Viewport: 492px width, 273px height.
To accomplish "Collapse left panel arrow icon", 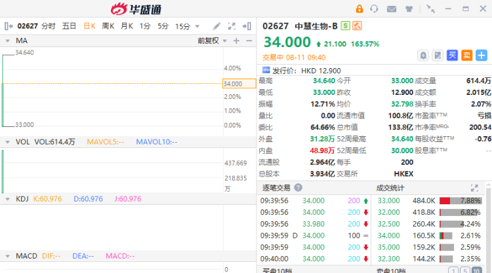I will coord(9,26).
